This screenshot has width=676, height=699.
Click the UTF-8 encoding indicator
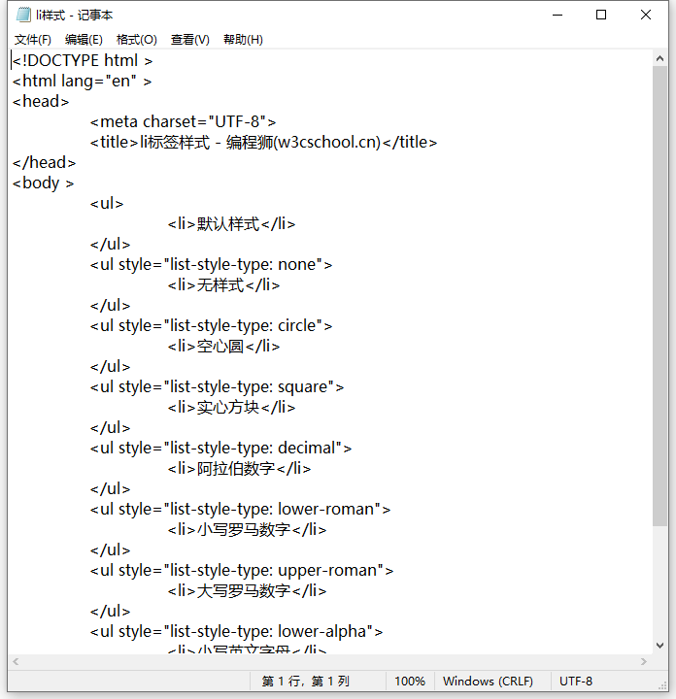[576, 682]
